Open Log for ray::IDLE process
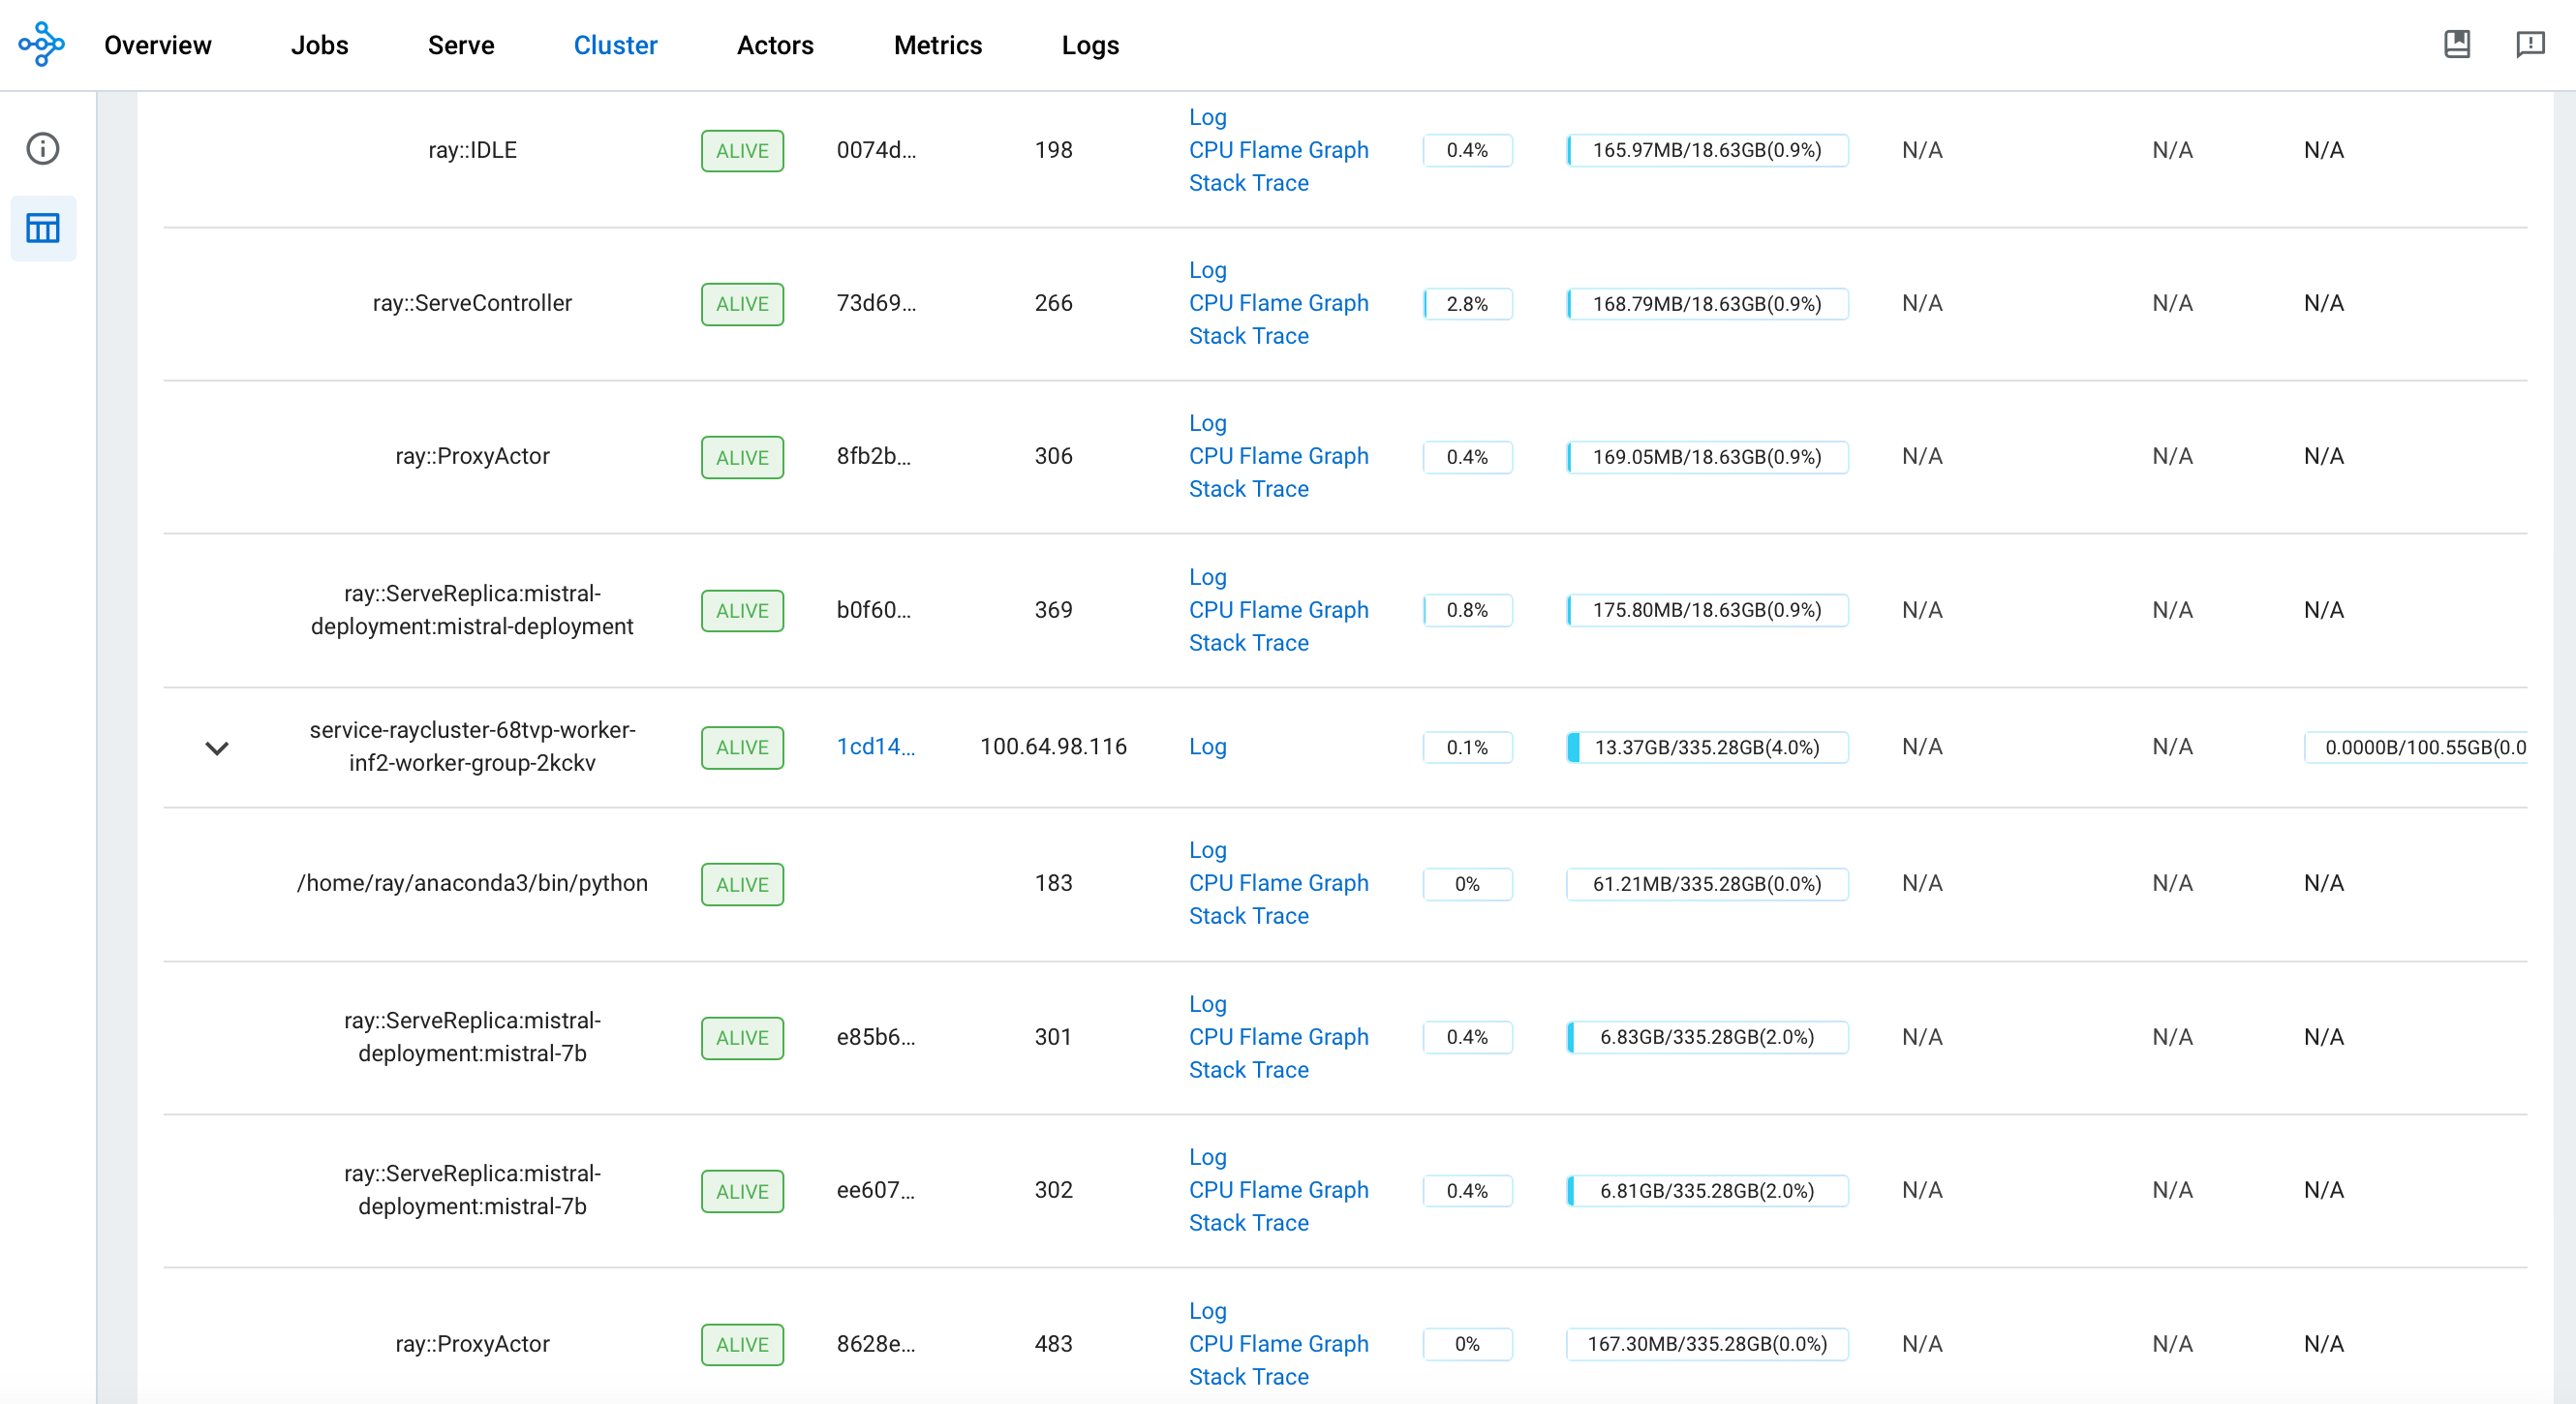Viewport: 2576px width, 1404px height. (x=1208, y=117)
